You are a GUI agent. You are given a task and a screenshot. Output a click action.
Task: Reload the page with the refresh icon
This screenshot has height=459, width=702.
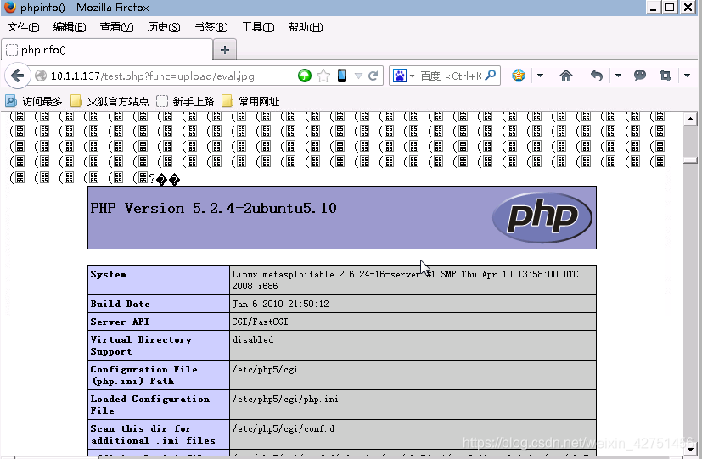pyautogui.click(x=373, y=76)
